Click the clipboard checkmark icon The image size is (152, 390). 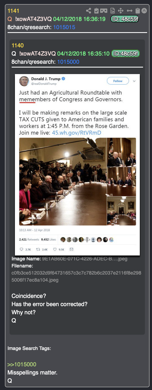(x=96, y=11)
